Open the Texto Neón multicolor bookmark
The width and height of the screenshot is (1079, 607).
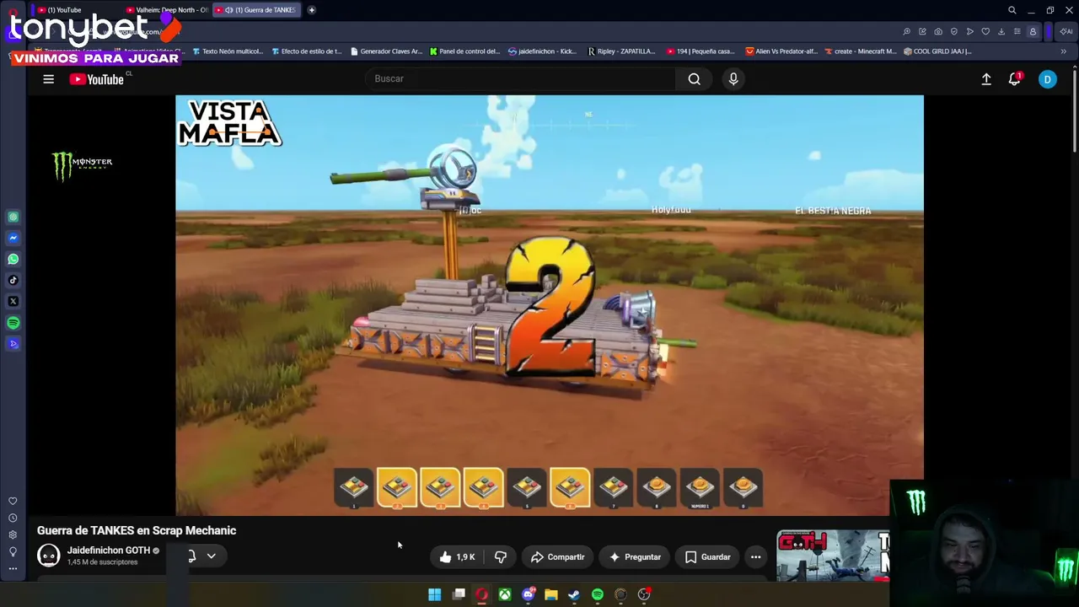pos(228,51)
